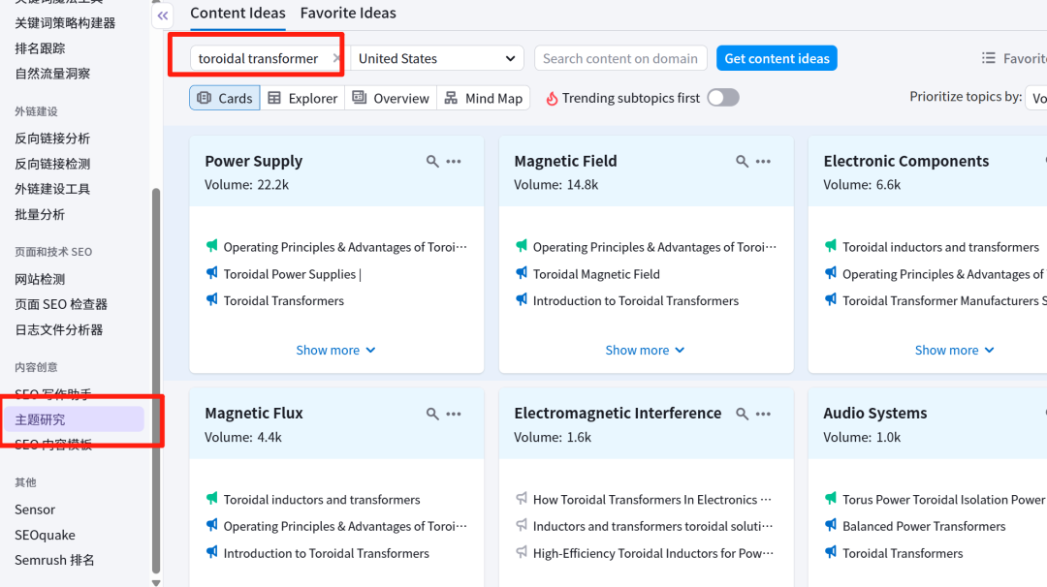Click Get content ideas button

click(777, 58)
